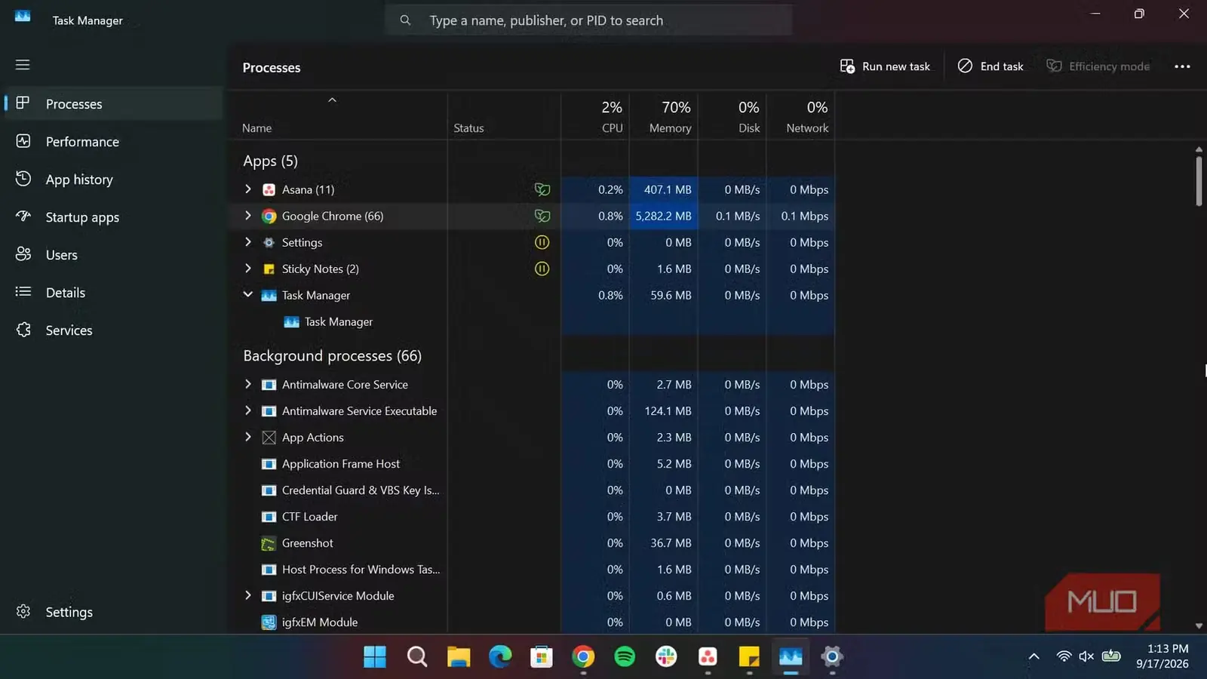Image resolution: width=1207 pixels, height=679 pixels.
Task: Expand the App Actions process group
Action: (247, 438)
